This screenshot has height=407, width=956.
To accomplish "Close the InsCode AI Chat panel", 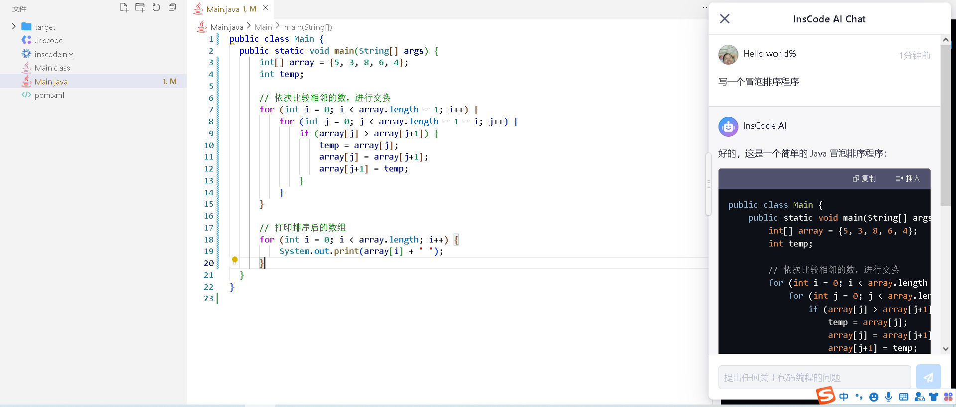I will pos(724,19).
